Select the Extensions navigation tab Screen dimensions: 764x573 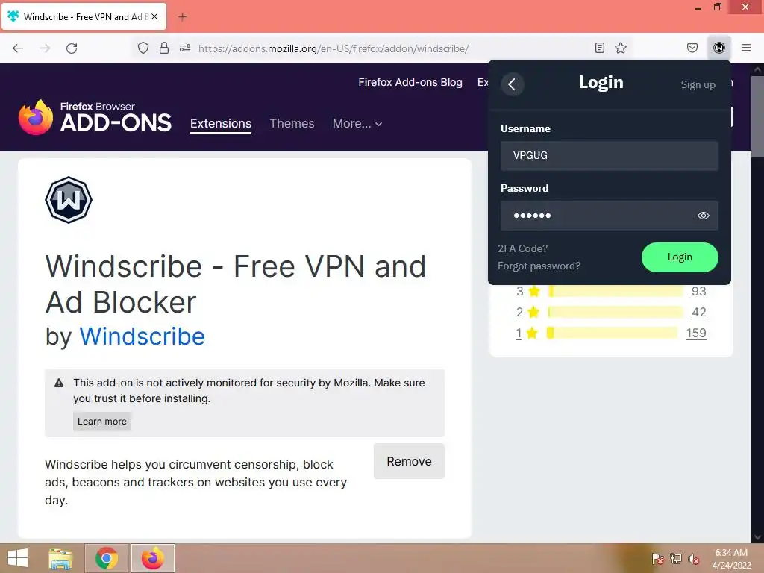pos(221,124)
